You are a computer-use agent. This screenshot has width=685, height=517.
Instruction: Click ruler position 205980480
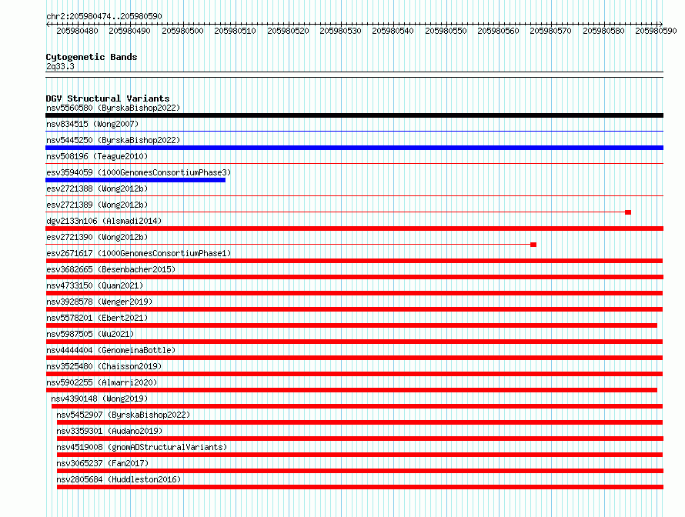77,31
